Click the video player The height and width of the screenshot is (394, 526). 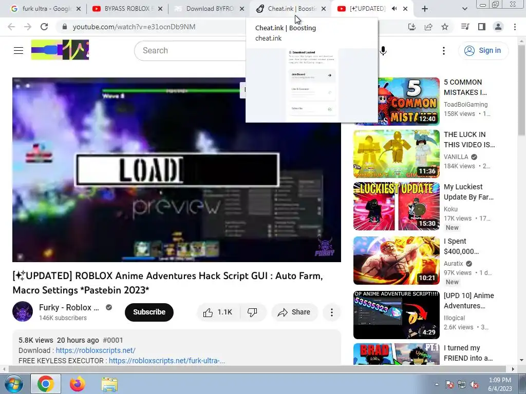(x=177, y=170)
